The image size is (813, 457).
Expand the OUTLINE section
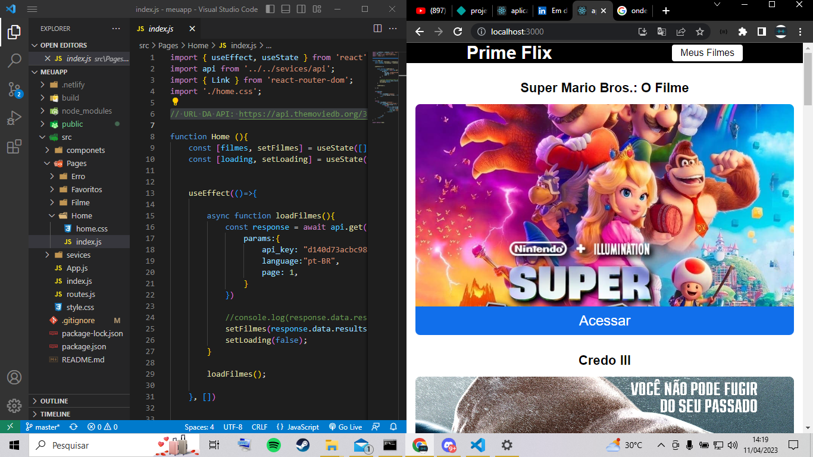pyautogui.click(x=79, y=401)
